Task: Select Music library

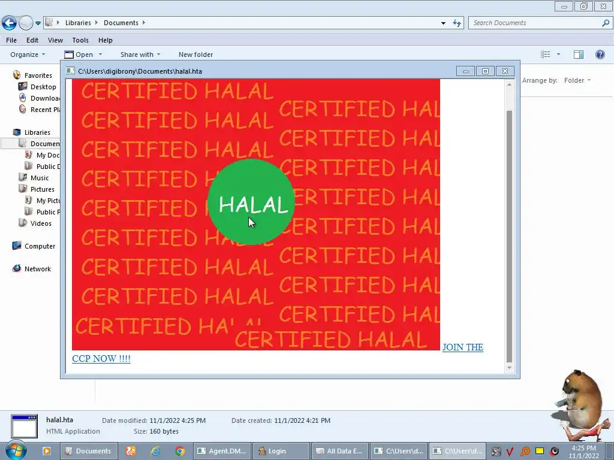Action: 40,177
